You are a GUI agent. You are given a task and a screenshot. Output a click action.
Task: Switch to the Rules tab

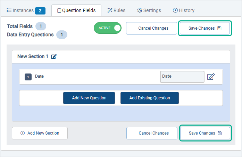[x=116, y=10]
